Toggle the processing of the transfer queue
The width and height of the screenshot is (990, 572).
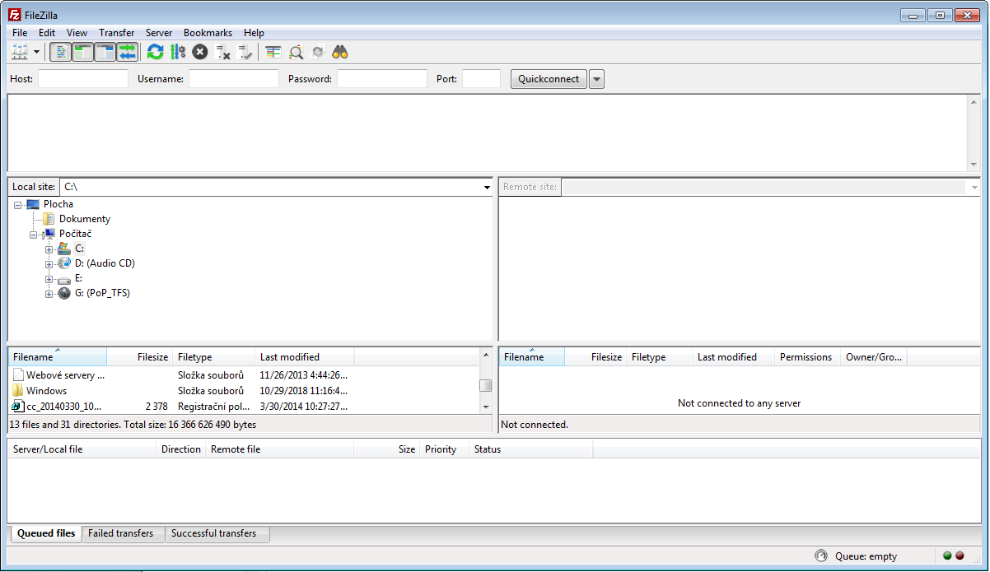(x=177, y=51)
